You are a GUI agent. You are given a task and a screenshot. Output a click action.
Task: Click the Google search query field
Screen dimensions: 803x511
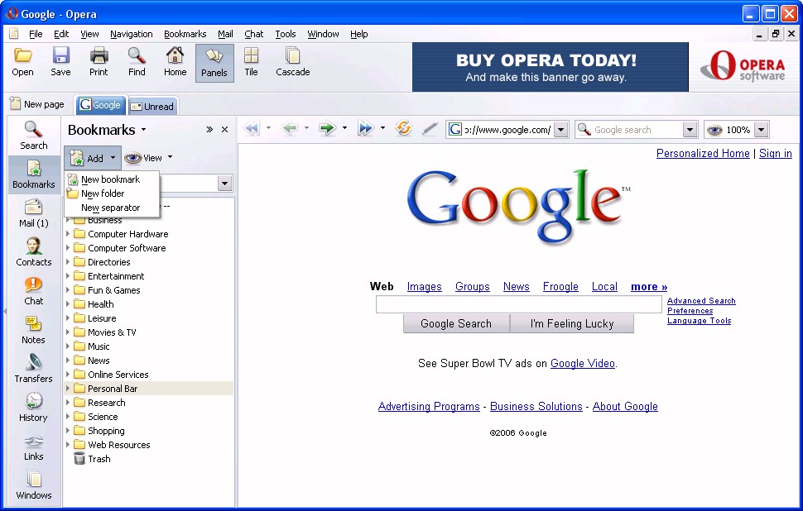pyautogui.click(x=518, y=305)
